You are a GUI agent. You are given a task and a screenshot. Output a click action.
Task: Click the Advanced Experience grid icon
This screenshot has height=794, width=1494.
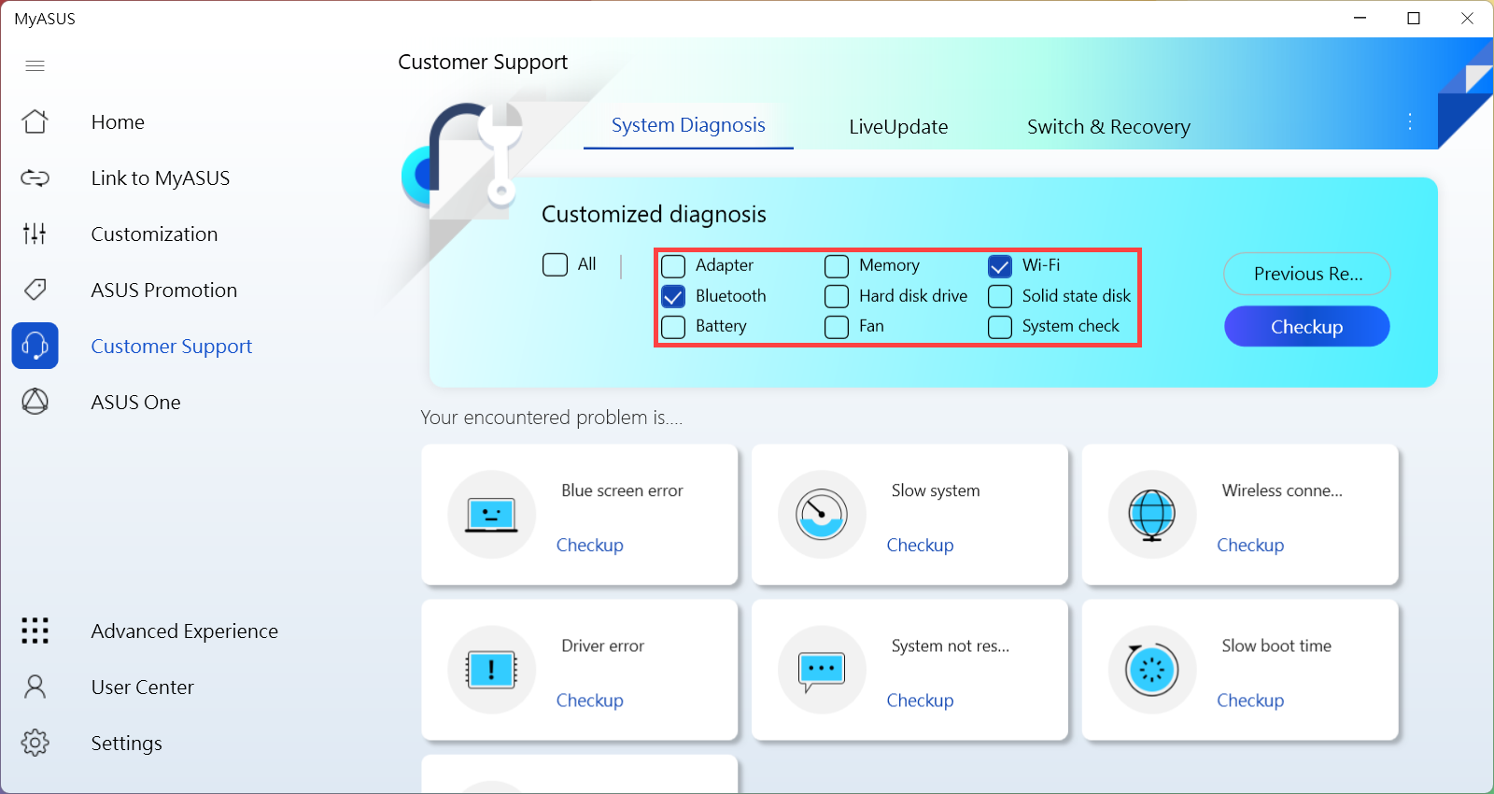click(x=35, y=631)
